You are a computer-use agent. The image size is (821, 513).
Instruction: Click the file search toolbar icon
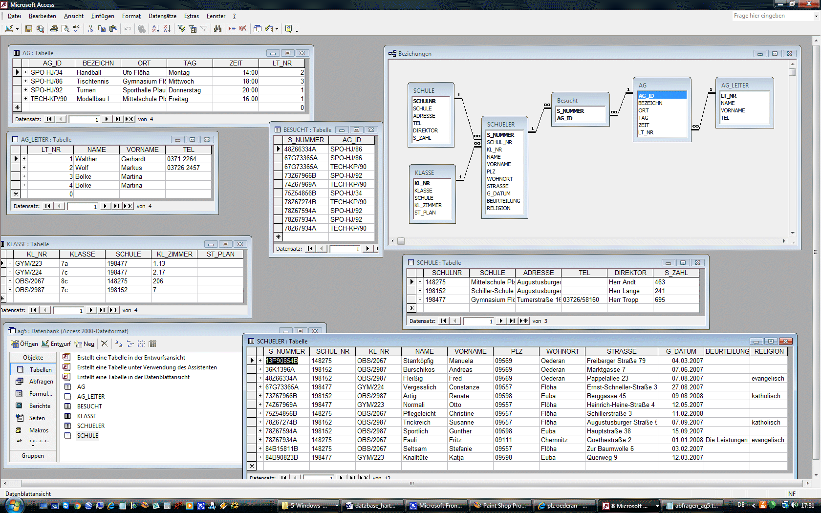pos(40,29)
